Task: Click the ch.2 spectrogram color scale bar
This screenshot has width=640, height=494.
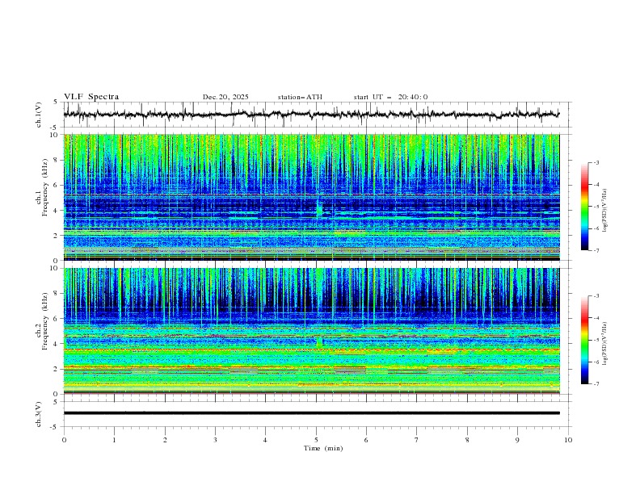Action: [585, 340]
